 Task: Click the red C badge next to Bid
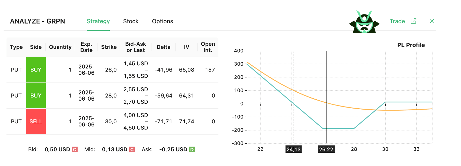[75, 149]
